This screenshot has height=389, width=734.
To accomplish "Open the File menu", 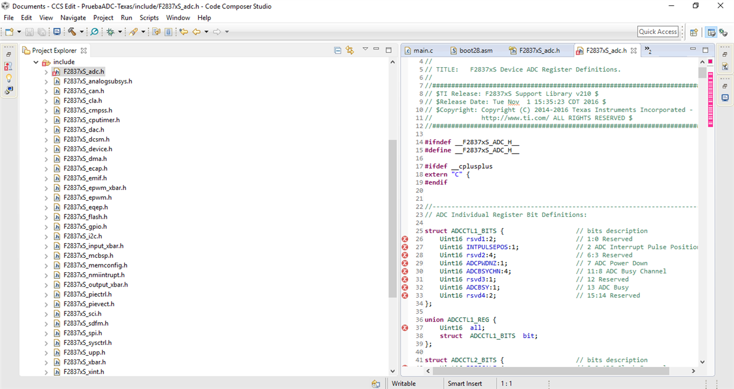I will pos(8,18).
